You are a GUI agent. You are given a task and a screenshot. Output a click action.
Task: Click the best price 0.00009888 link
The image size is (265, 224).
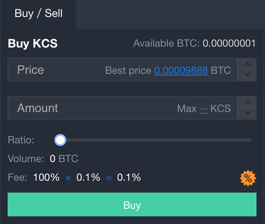pyautogui.click(x=181, y=70)
